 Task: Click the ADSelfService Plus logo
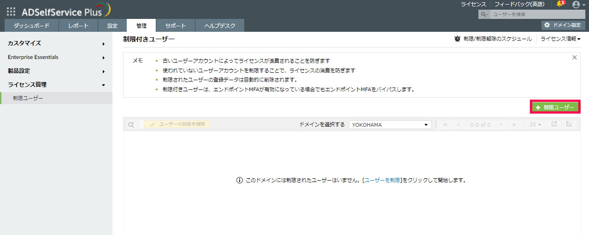(x=66, y=11)
